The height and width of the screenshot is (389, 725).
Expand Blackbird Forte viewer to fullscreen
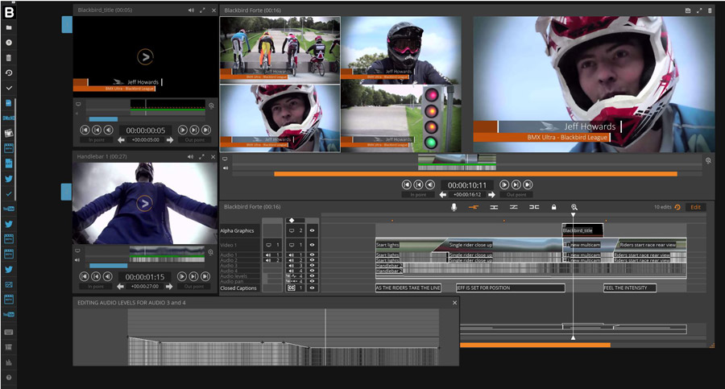699,10
